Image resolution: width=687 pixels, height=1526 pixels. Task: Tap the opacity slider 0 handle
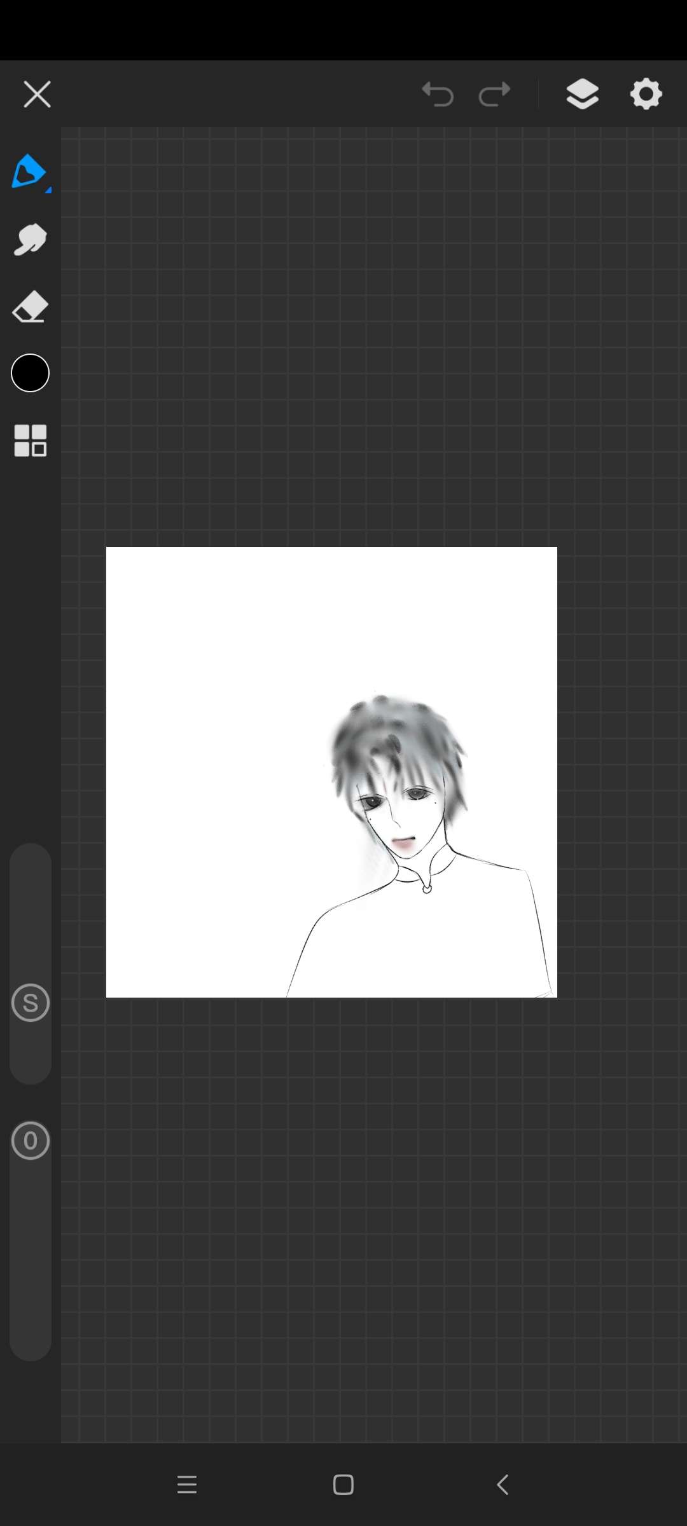click(x=31, y=1141)
